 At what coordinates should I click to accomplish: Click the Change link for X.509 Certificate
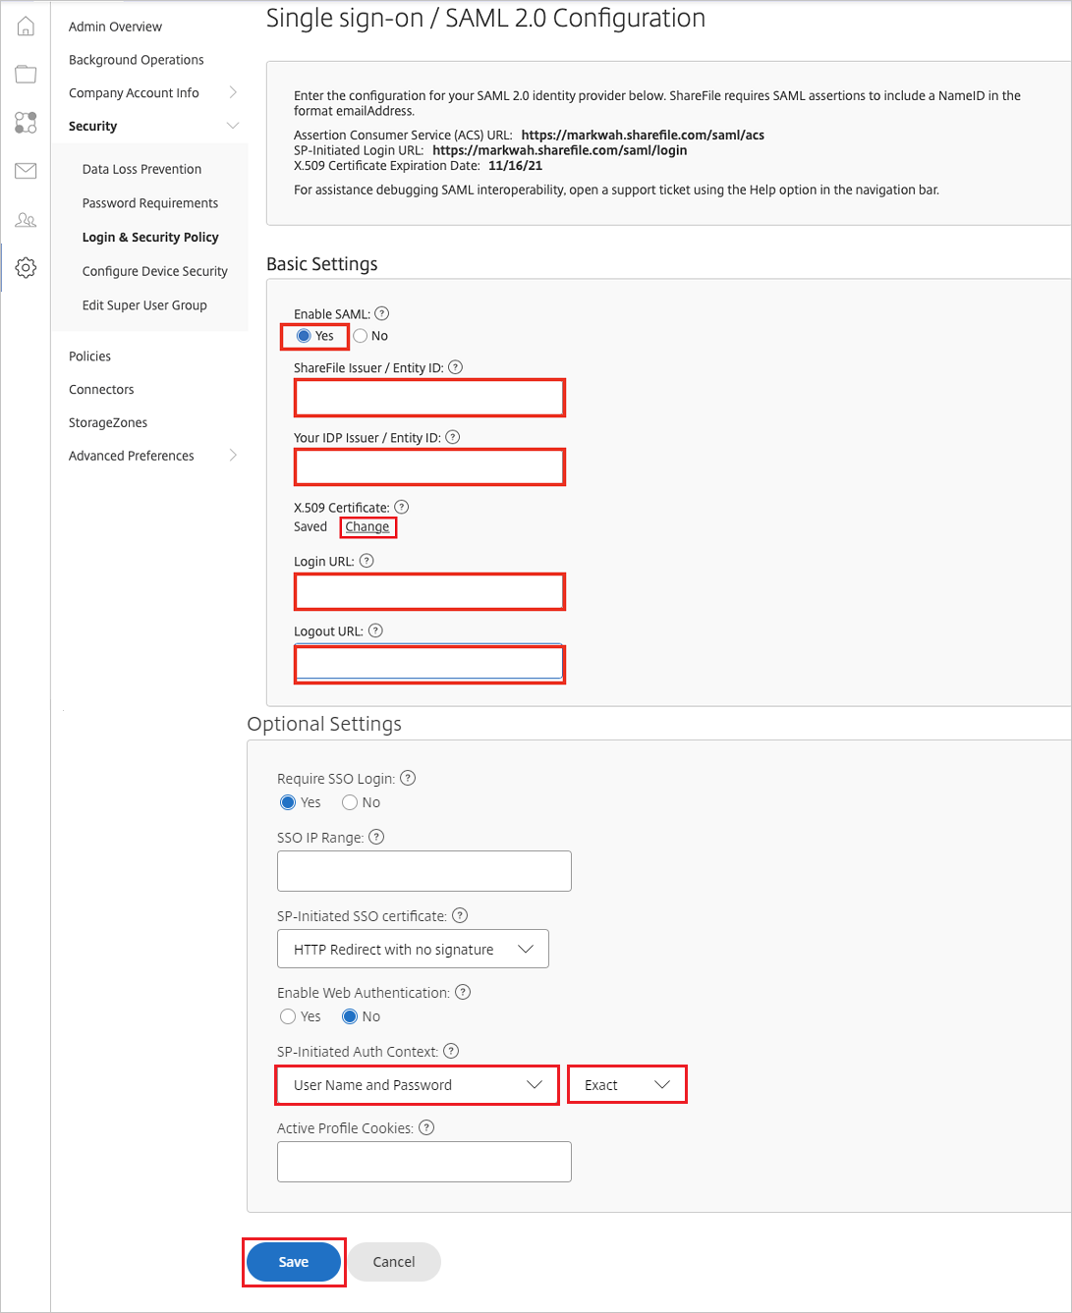click(x=367, y=526)
